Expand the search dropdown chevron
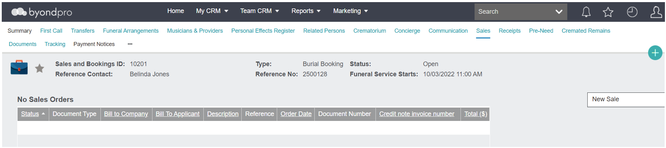The width and height of the screenshot is (666, 148). point(559,12)
